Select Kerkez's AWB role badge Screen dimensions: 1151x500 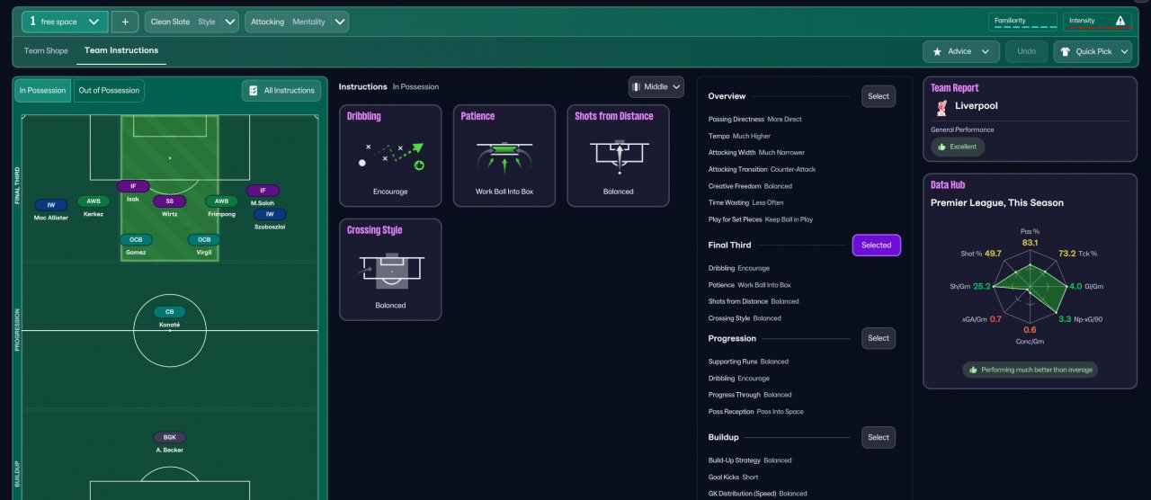click(x=94, y=201)
